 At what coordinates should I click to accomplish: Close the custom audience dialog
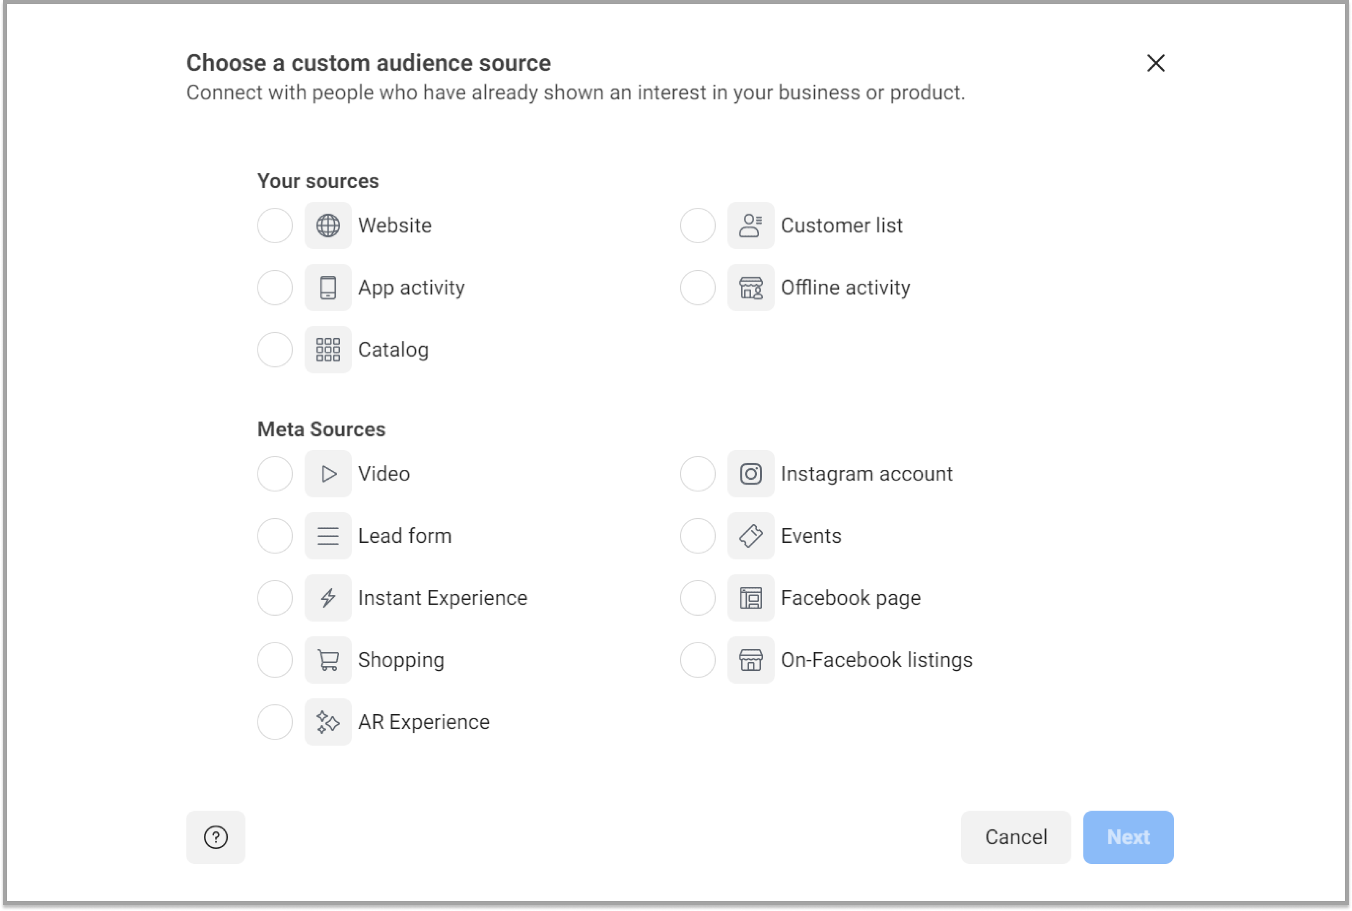1158,63
